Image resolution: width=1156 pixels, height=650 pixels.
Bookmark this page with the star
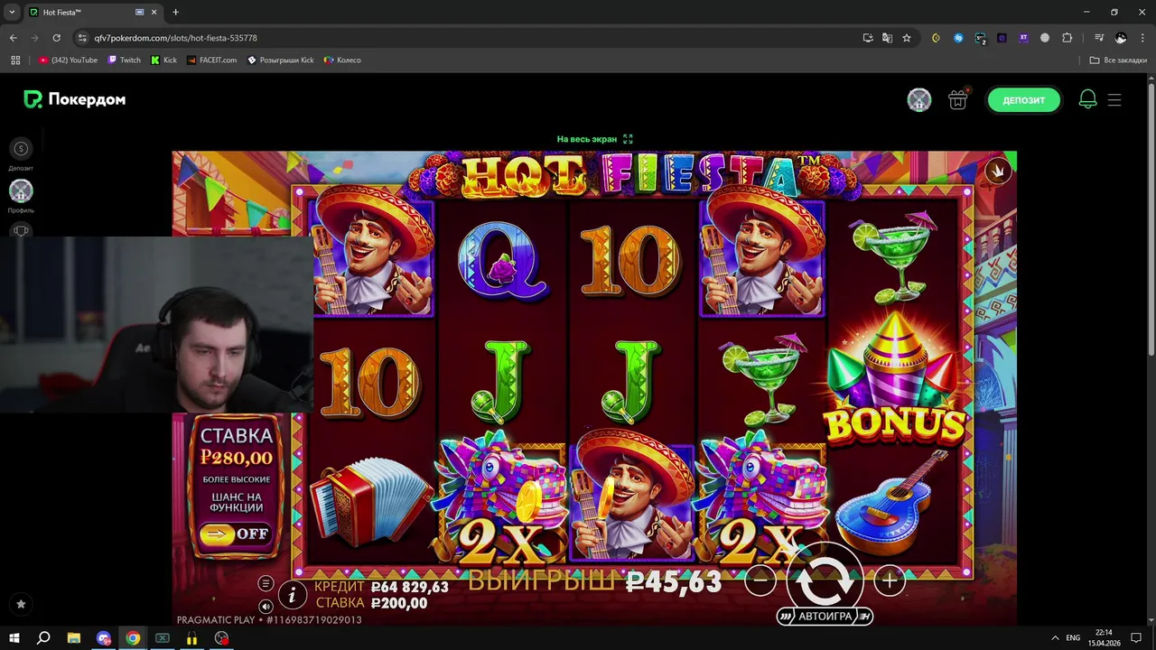tap(907, 38)
